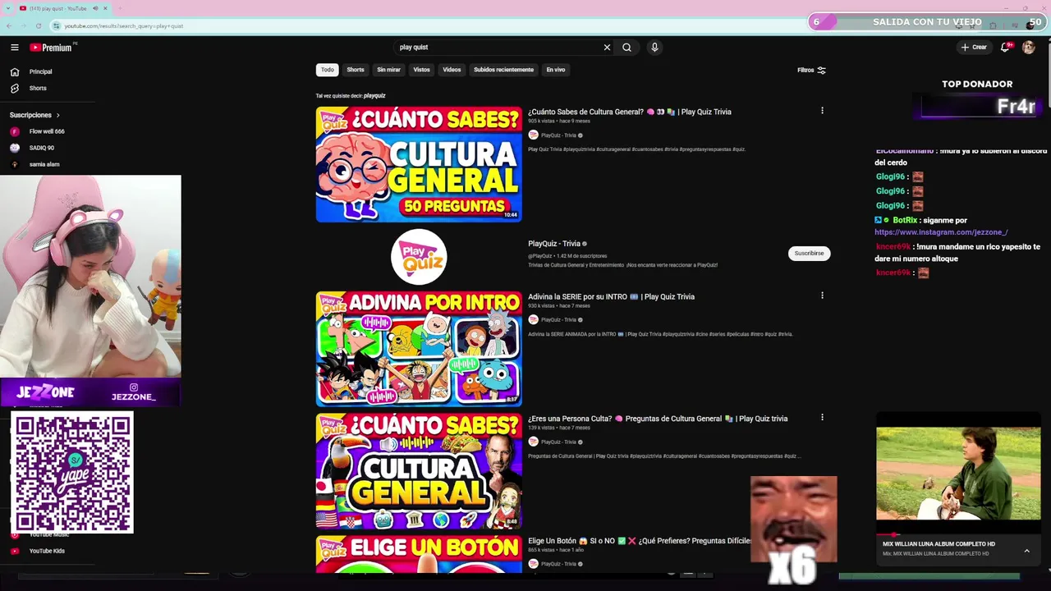Viewport: 1051px width, 591px height.
Task: Clear the search box with X
Action: 607,48
